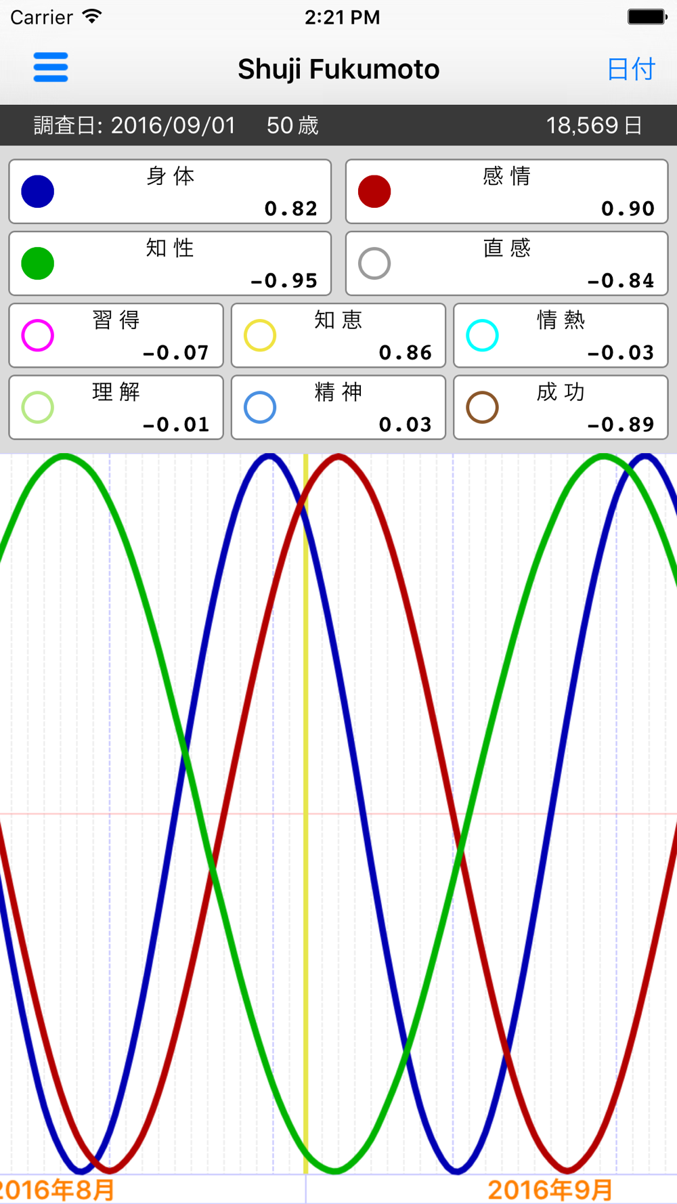Tap the 調査日: 2016/09/01 date text

click(135, 125)
